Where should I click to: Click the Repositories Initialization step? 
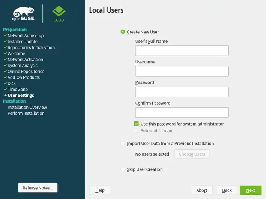pos(31,48)
